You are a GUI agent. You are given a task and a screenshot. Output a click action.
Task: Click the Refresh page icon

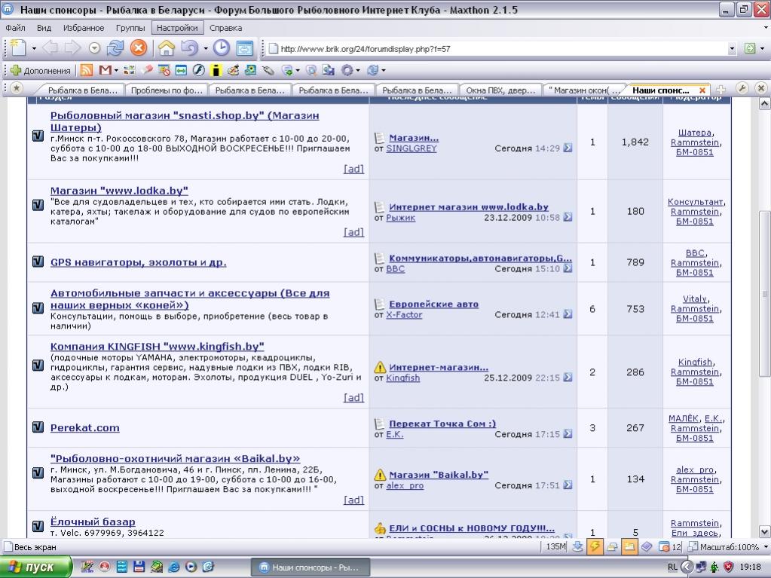(115, 48)
